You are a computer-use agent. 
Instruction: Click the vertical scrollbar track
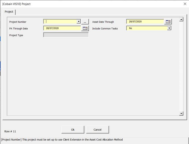coord(181,66)
